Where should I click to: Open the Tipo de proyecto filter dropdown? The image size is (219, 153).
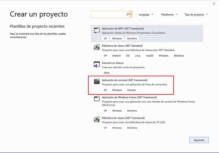pos(196,14)
